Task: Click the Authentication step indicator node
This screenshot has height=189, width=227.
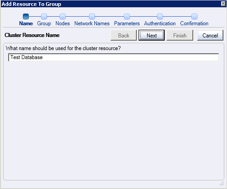Action: tap(160, 16)
